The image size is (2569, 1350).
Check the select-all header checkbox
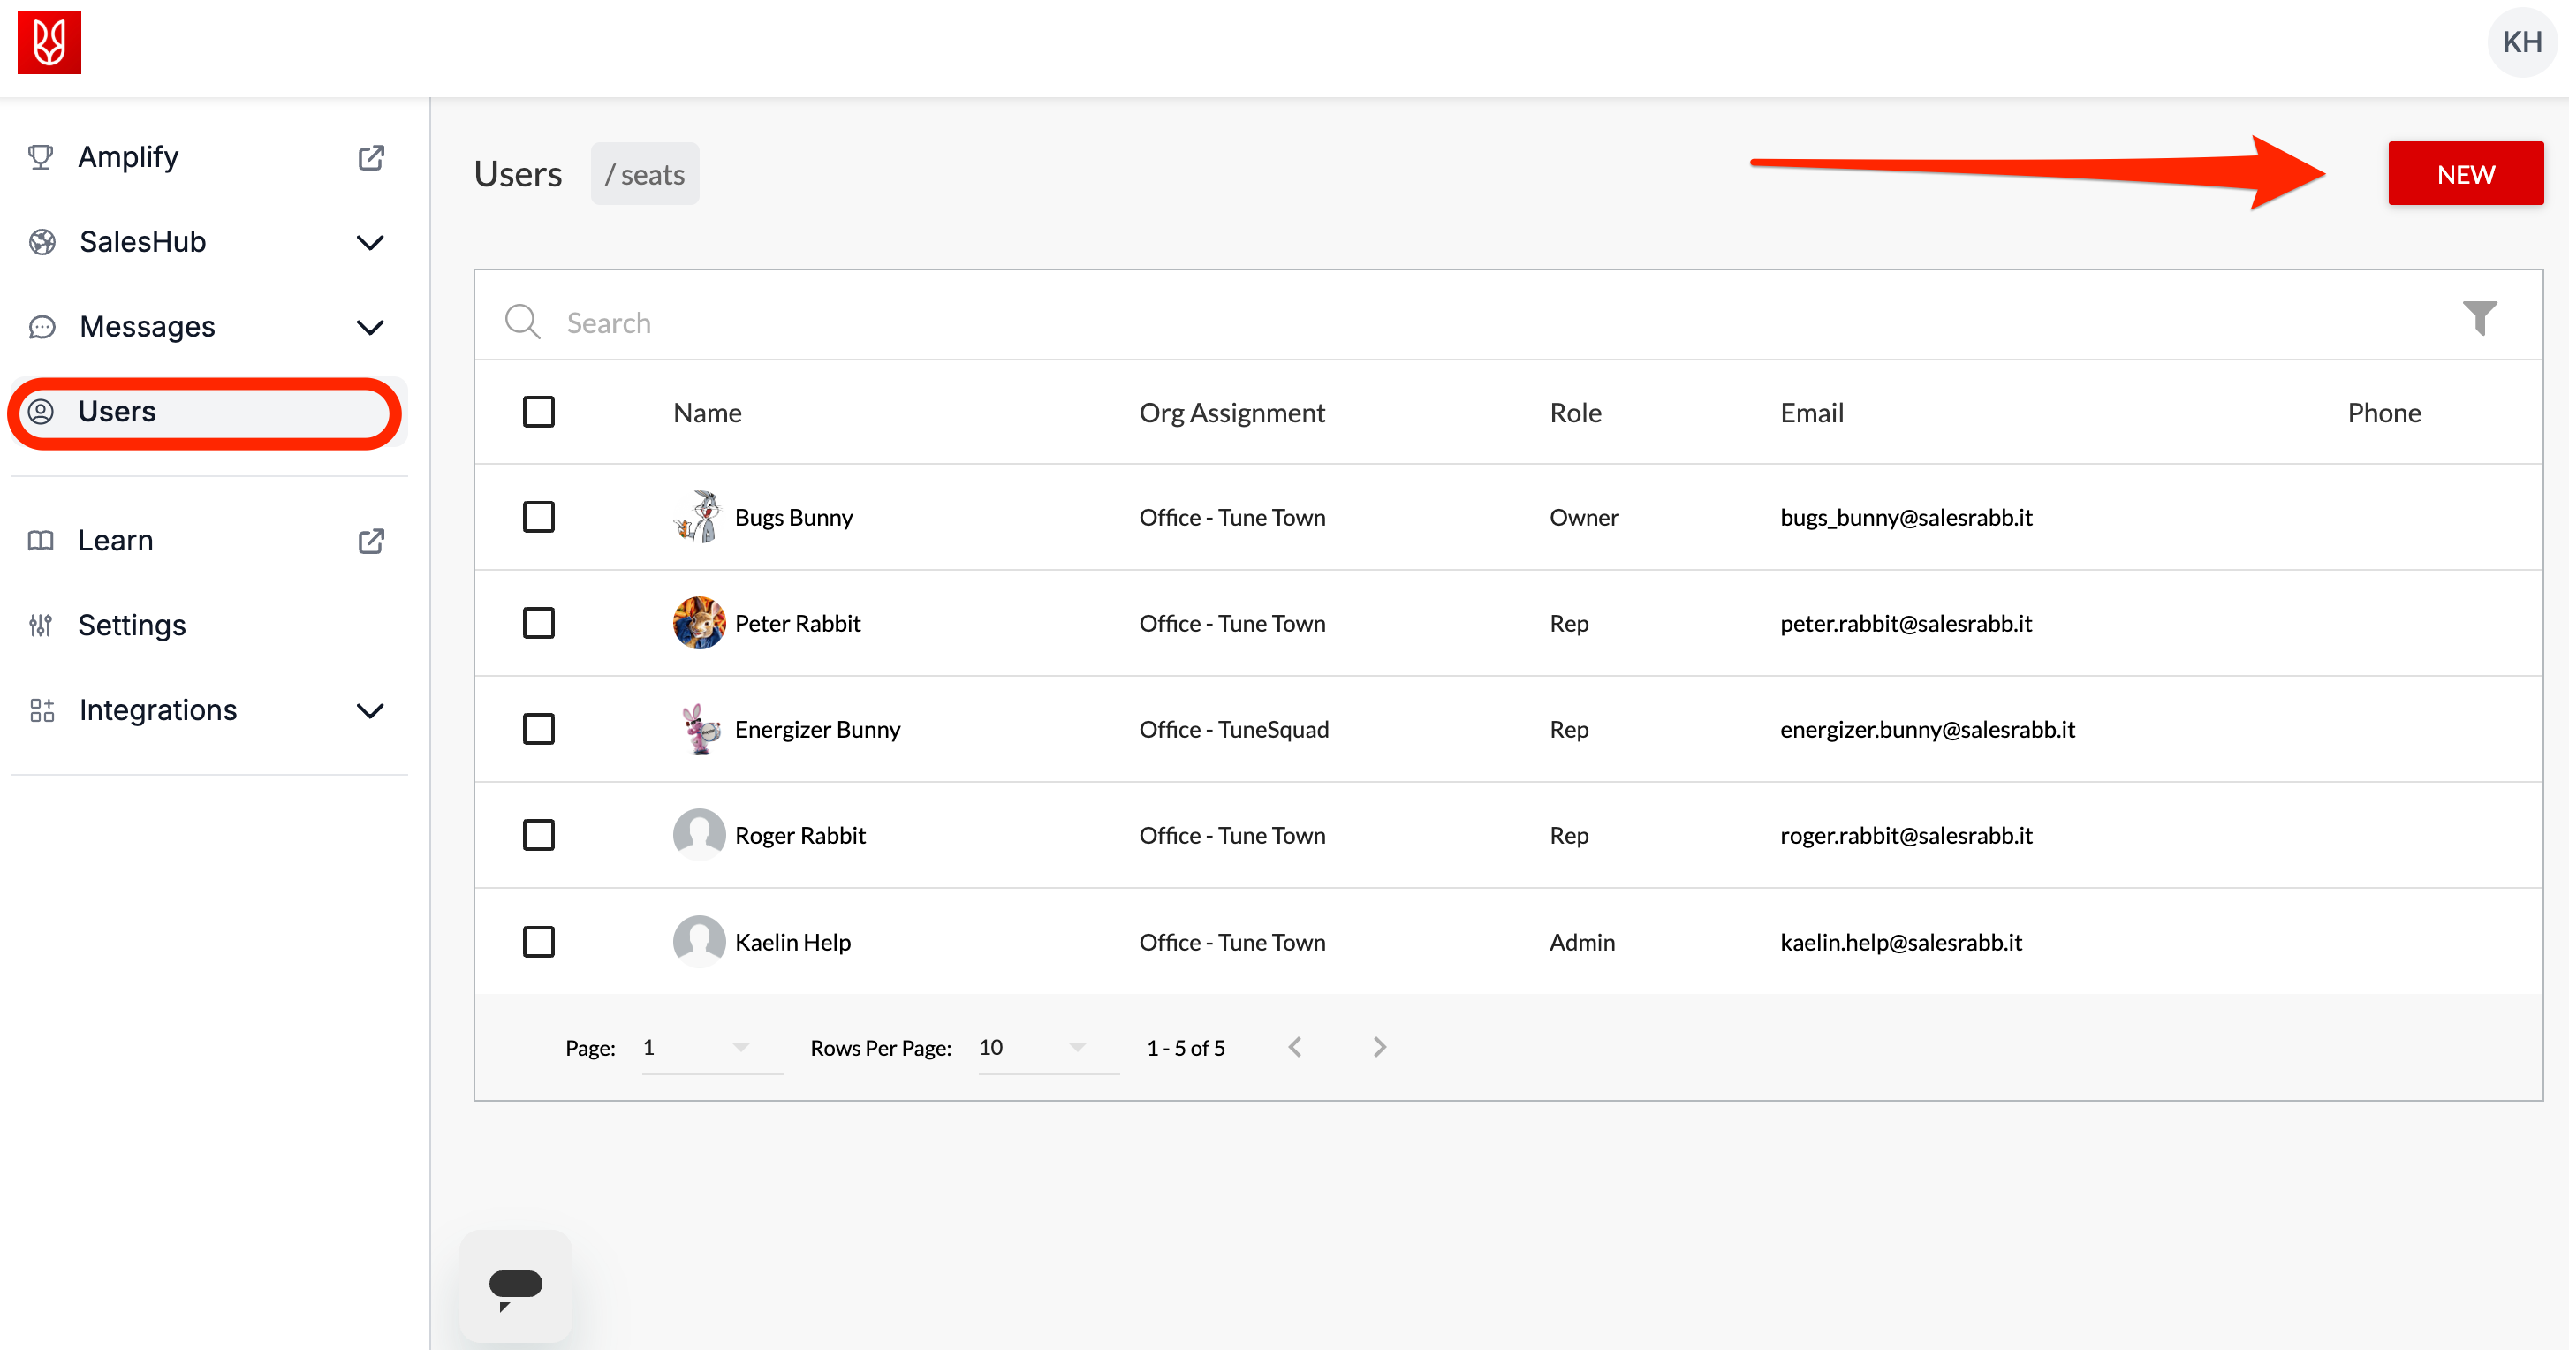click(539, 412)
